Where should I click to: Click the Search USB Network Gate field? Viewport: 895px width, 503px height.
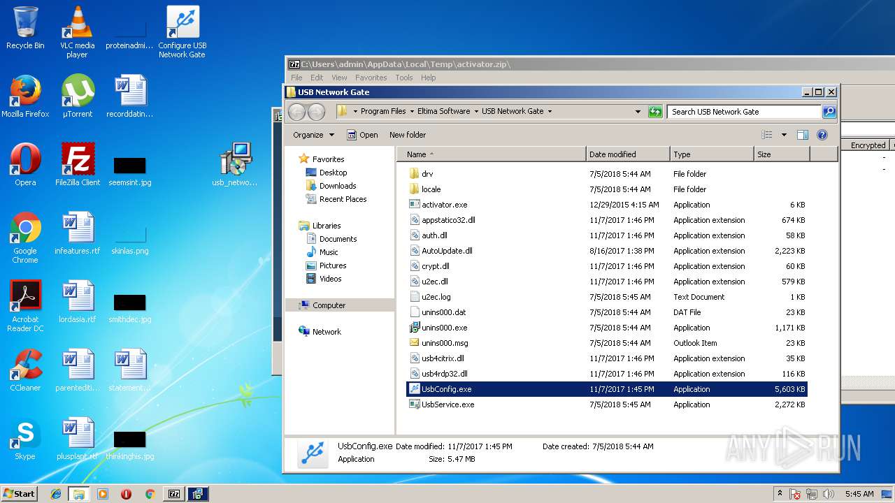click(x=744, y=112)
